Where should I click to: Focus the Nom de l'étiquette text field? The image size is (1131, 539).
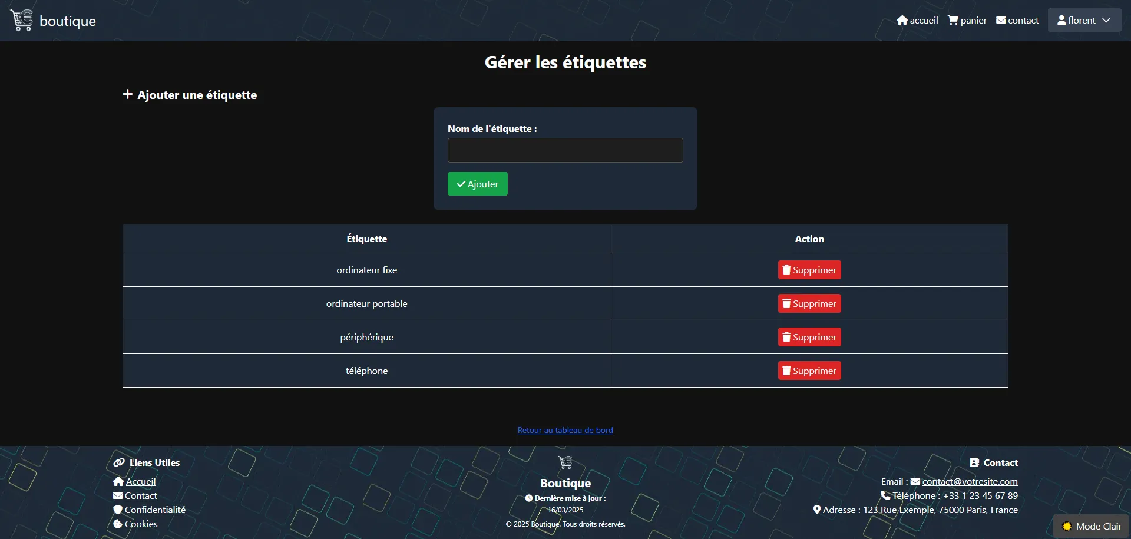pyautogui.click(x=565, y=151)
